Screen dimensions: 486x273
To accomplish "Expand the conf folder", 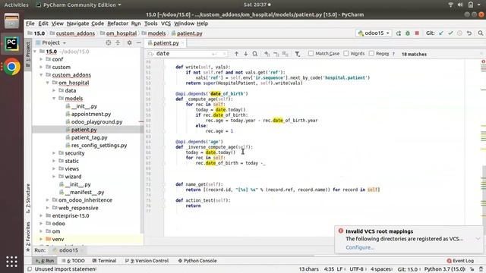I will (41, 59).
